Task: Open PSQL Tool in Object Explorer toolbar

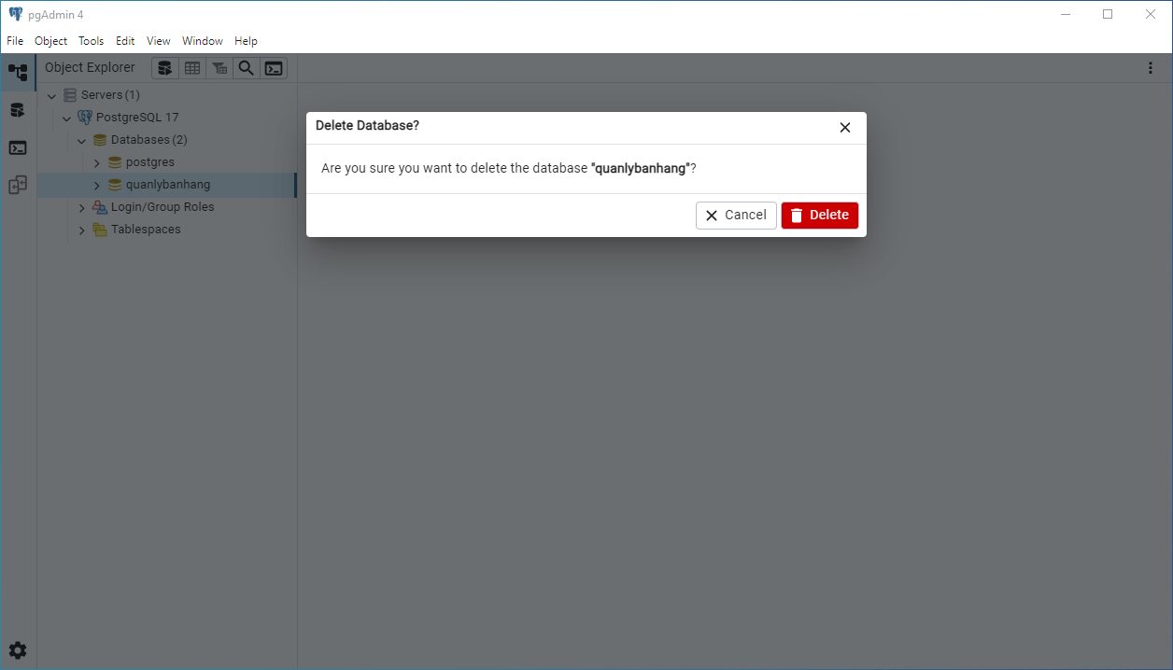Action: [x=273, y=68]
